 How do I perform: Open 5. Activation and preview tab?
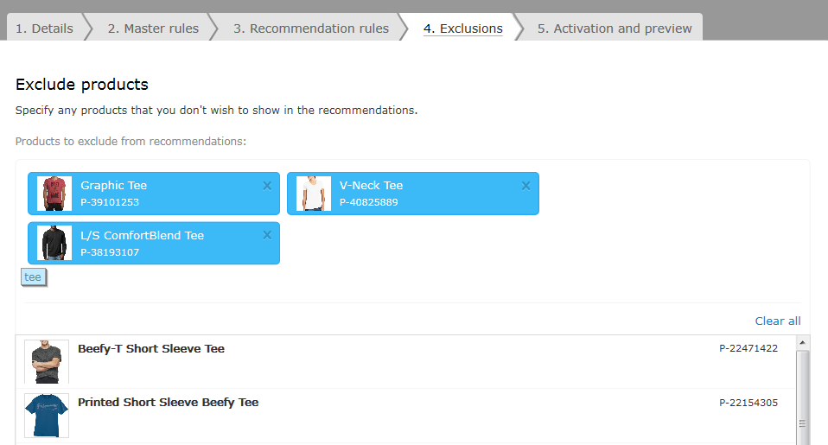coord(615,28)
